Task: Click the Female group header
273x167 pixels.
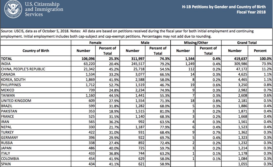Action: 95,43
